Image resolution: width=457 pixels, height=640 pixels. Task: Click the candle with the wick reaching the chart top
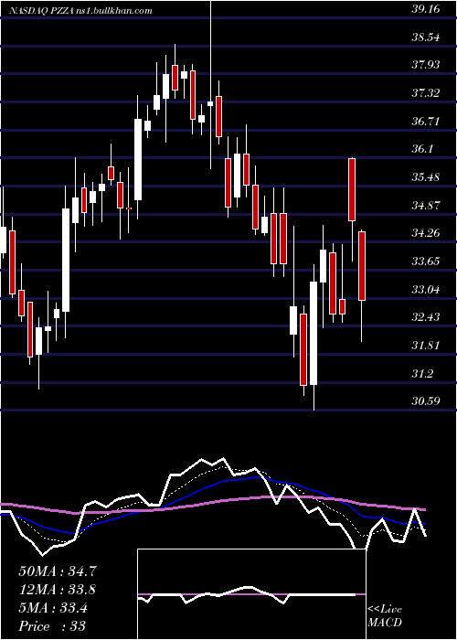pyautogui.click(x=210, y=103)
